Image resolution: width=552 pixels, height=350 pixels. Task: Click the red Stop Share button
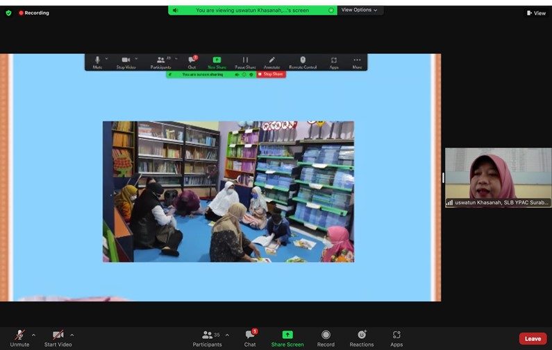[271, 74]
